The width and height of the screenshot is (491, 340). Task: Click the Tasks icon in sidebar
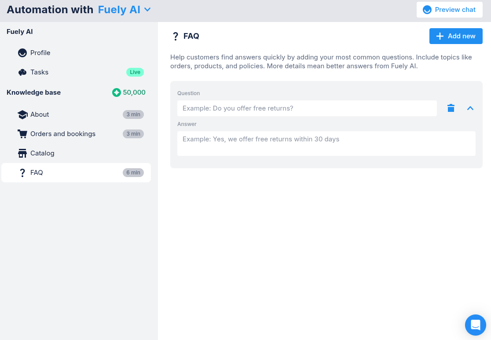(x=22, y=72)
